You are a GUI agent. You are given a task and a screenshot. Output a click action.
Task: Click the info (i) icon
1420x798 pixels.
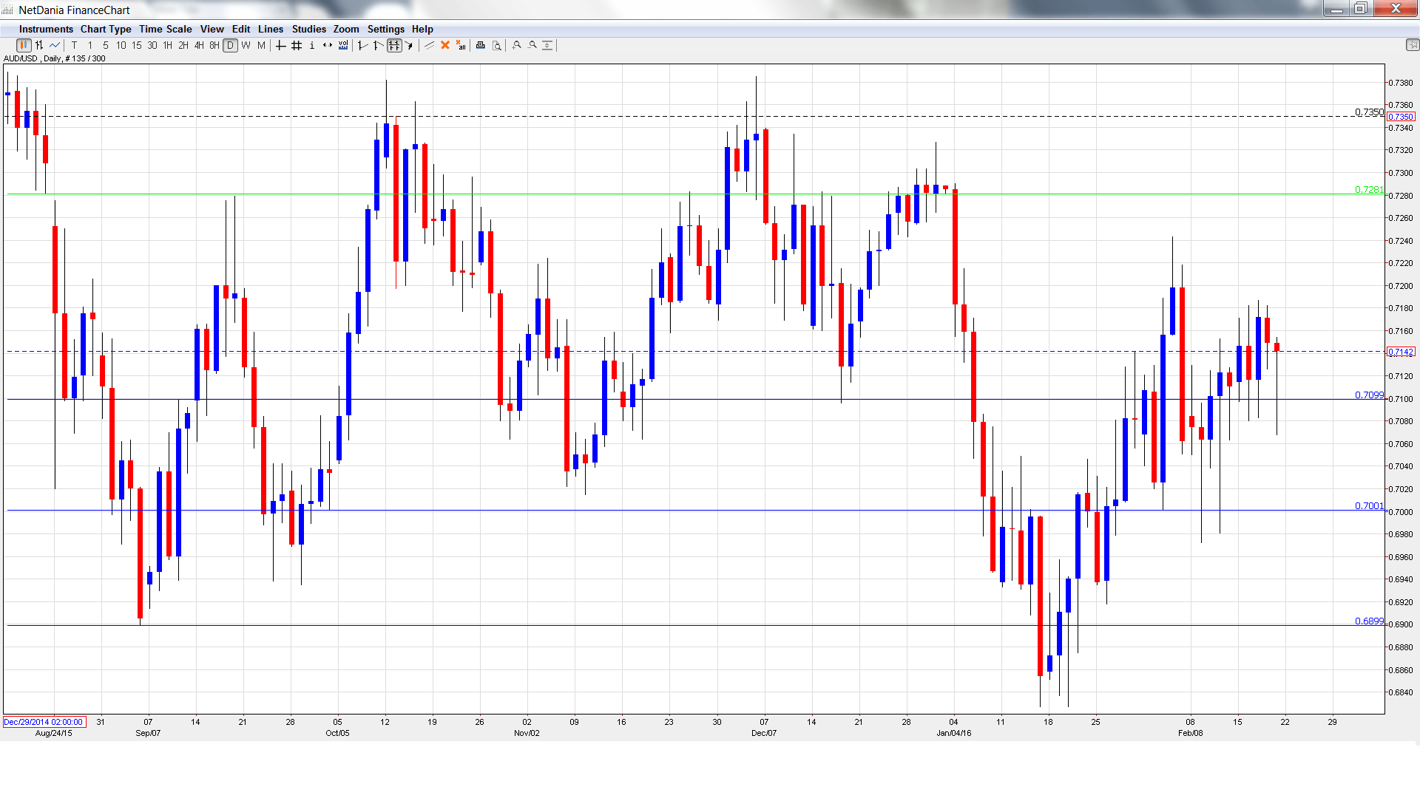pos(312,46)
